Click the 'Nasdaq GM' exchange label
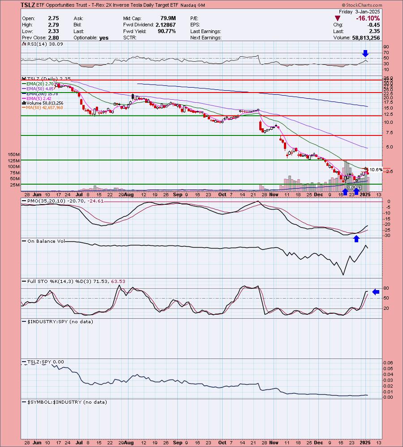The width and height of the screenshot is (403, 447). [193, 5]
